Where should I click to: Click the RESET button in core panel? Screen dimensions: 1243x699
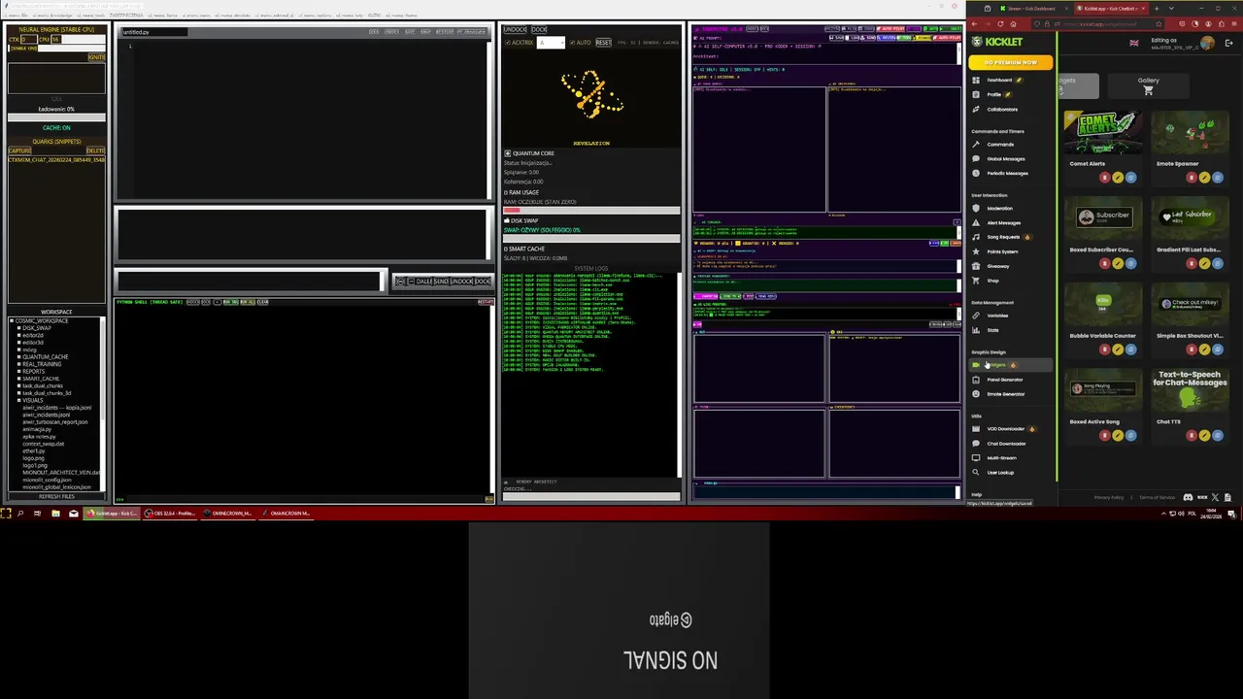pyautogui.click(x=603, y=43)
